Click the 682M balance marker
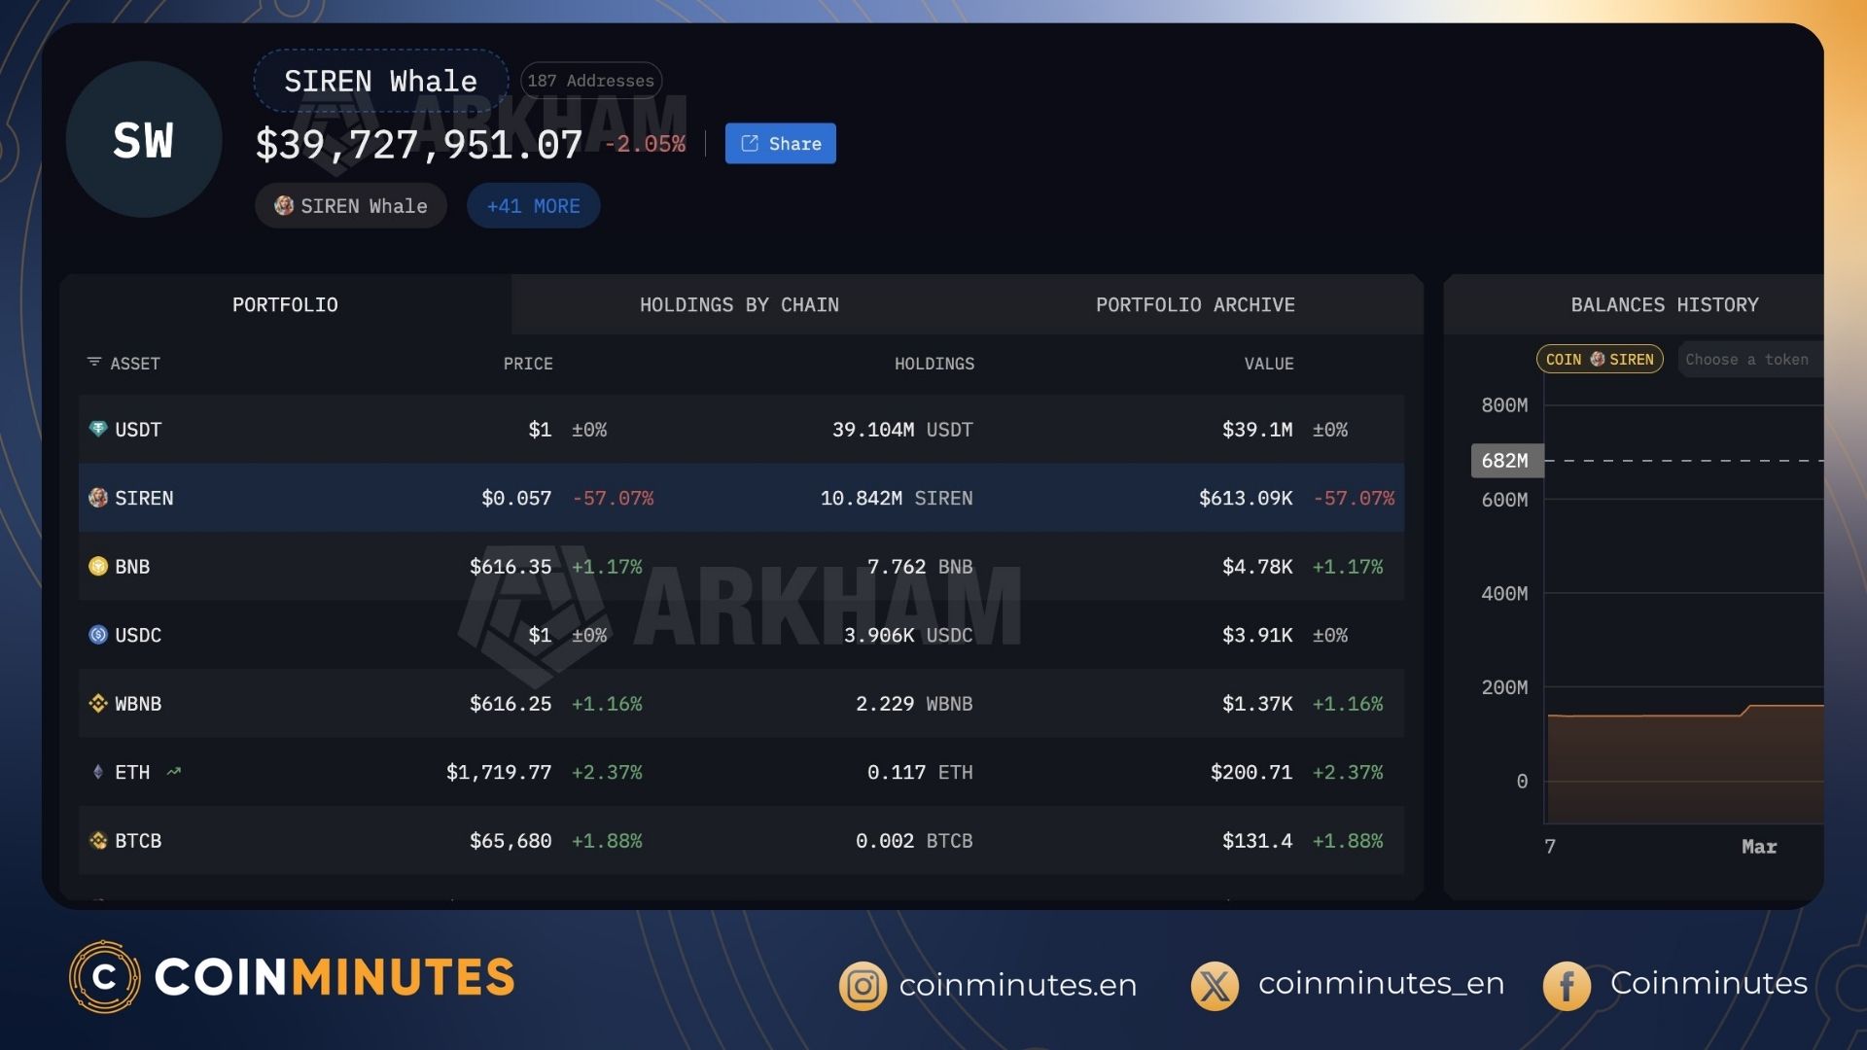This screenshot has width=1867, height=1050. pyautogui.click(x=1506, y=460)
